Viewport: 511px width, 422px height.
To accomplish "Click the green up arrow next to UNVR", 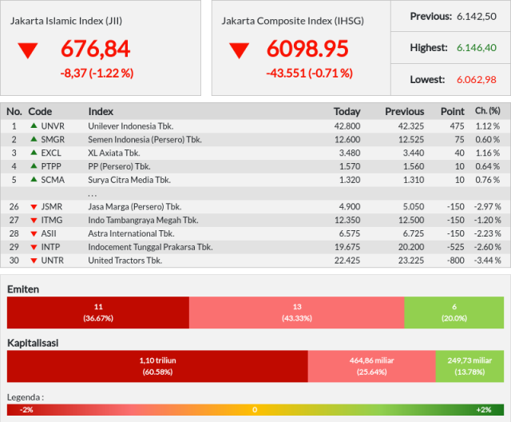I will tap(34, 125).
